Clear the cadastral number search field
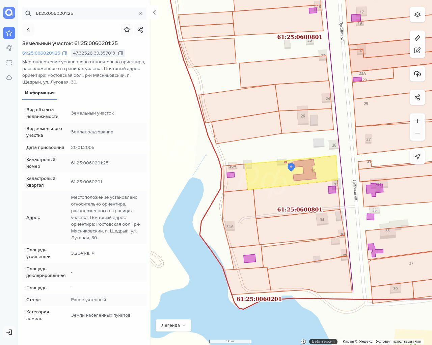 (x=141, y=13)
